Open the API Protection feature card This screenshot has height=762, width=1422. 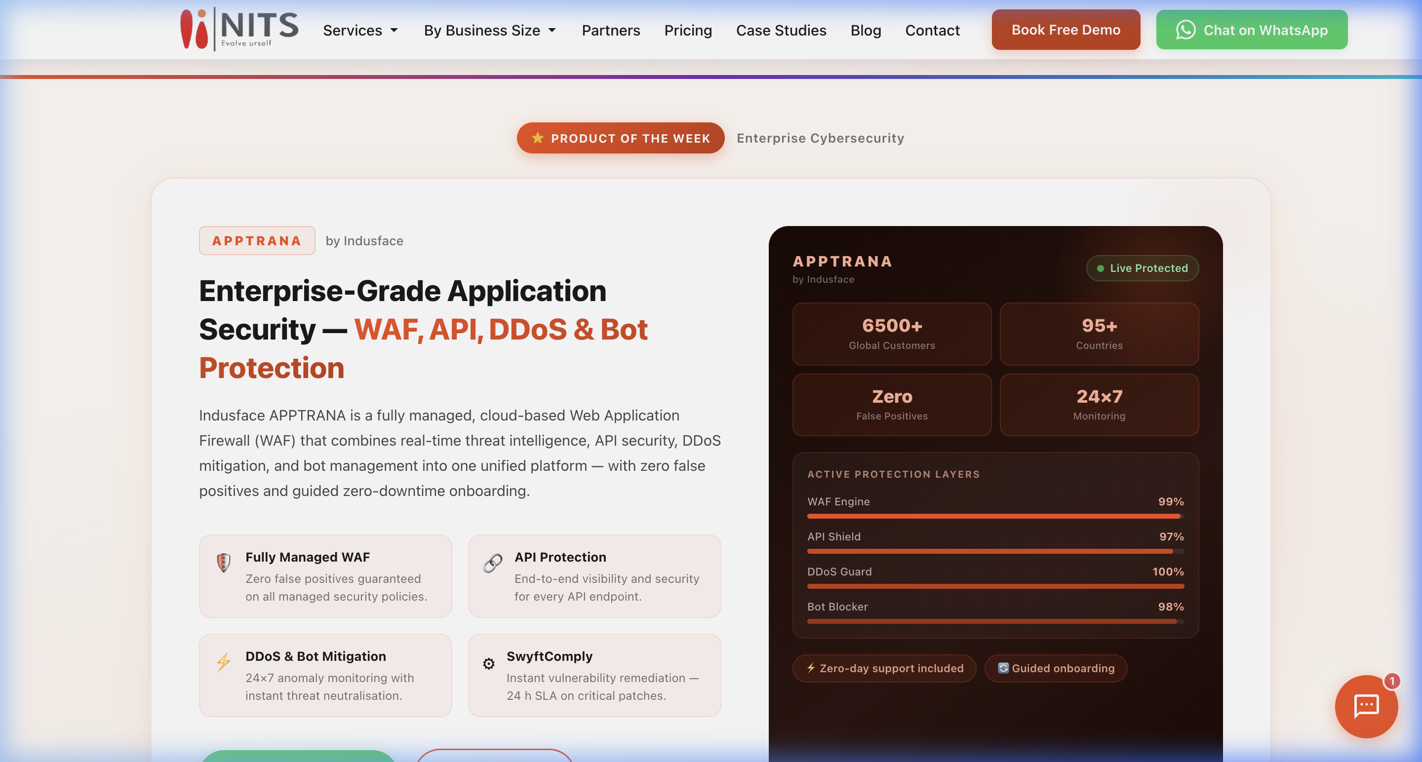point(594,576)
